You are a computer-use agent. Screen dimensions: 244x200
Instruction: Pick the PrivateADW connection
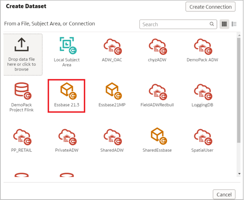(x=67, y=137)
